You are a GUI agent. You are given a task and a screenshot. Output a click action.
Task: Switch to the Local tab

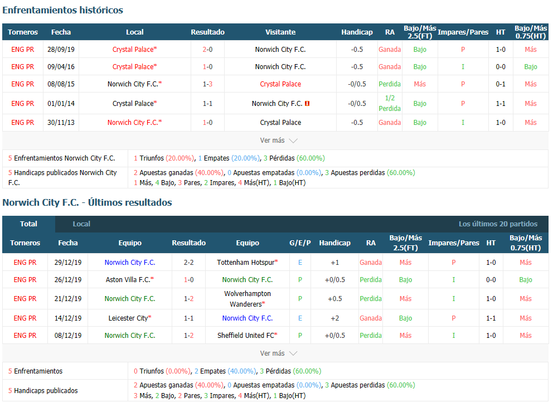click(x=81, y=224)
